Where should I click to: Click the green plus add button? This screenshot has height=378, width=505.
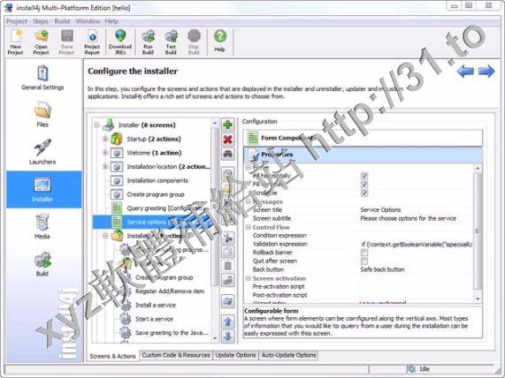pos(228,125)
